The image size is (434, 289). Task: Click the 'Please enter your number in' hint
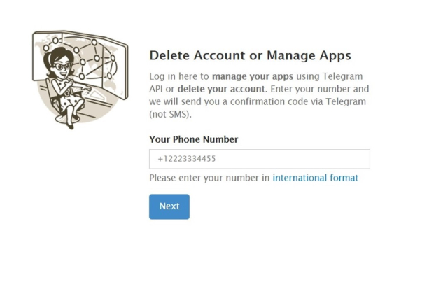pyautogui.click(x=209, y=178)
